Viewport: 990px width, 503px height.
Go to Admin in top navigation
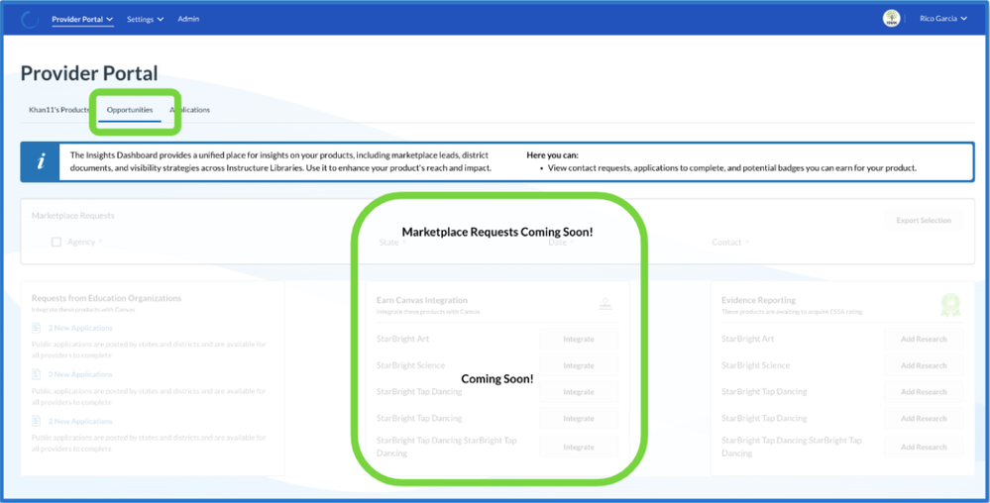click(x=188, y=19)
